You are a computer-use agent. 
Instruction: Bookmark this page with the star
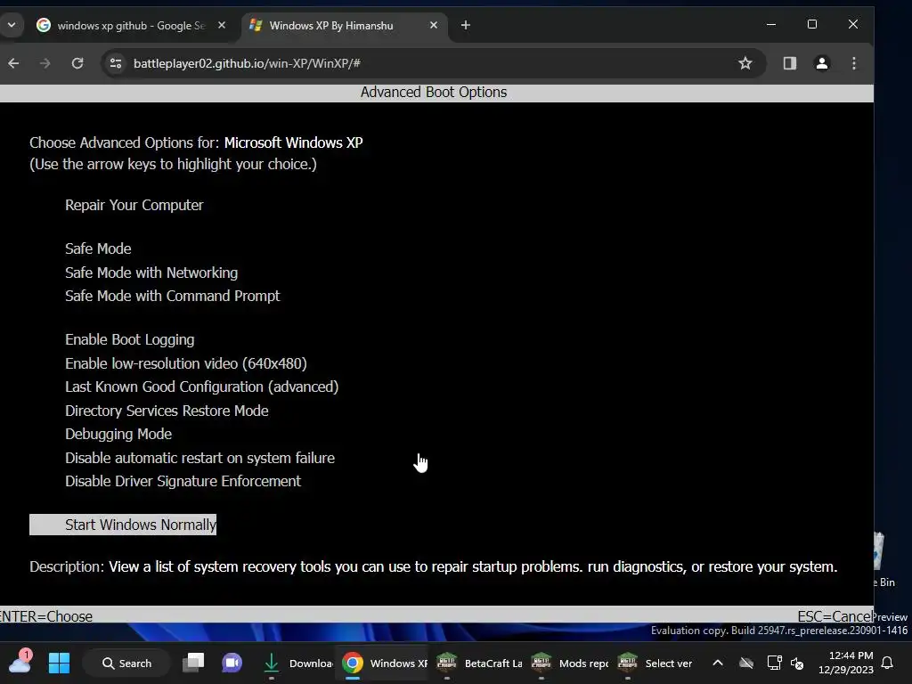pyautogui.click(x=745, y=63)
